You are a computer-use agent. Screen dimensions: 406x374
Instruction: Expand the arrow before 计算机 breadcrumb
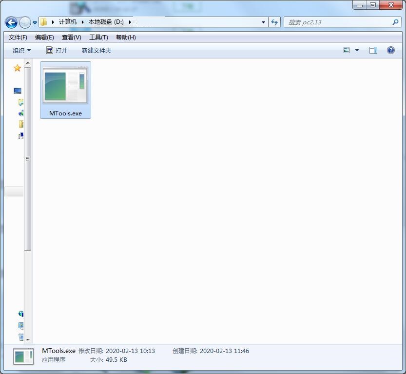tap(53, 22)
